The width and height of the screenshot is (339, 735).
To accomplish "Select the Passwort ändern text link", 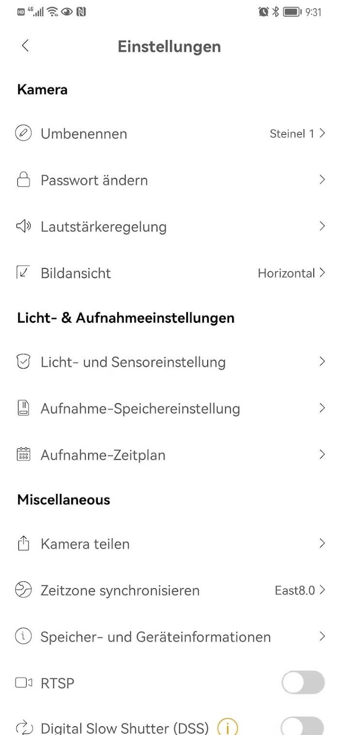I will coord(94,180).
